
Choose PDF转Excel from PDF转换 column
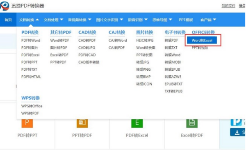pos(30,55)
